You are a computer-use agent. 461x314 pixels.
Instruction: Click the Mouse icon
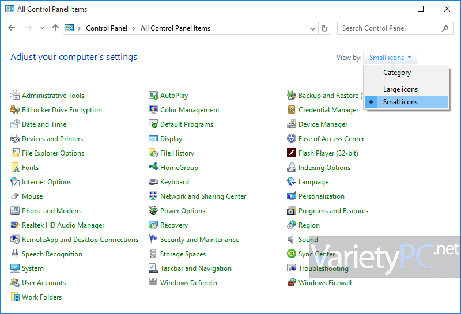point(15,196)
